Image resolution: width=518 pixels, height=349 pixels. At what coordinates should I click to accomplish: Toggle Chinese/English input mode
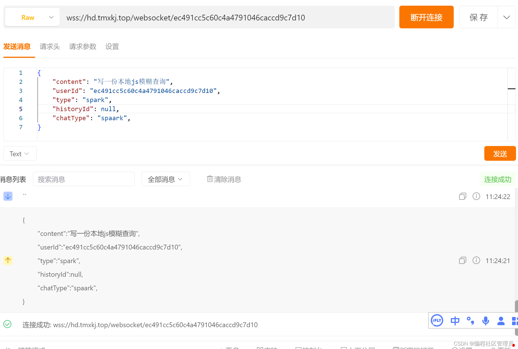click(x=455, y=321)
